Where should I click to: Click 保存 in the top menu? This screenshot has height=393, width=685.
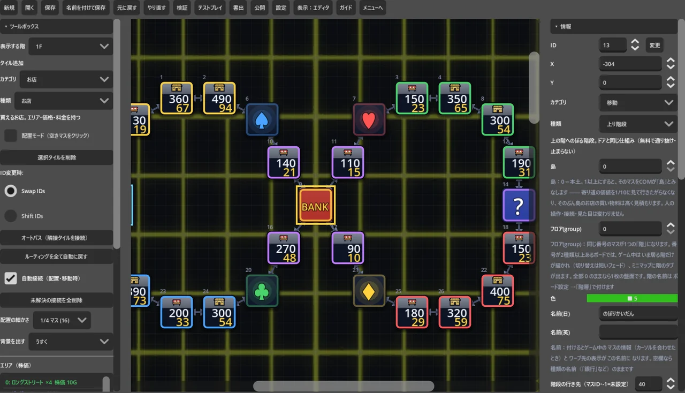coord(50,8)
